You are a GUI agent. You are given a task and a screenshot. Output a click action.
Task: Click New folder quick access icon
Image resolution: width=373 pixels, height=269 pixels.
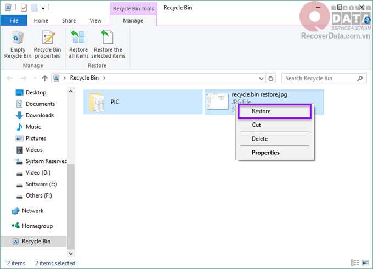click(35, 8)
